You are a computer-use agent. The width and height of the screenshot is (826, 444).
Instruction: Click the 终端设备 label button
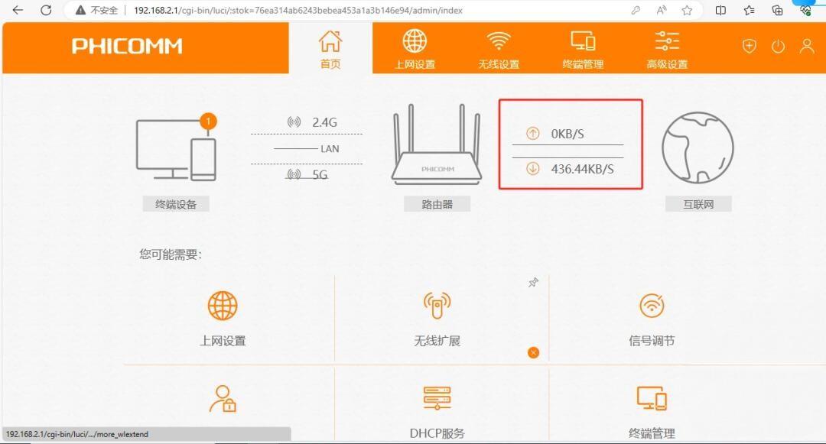tap(176, 204)
